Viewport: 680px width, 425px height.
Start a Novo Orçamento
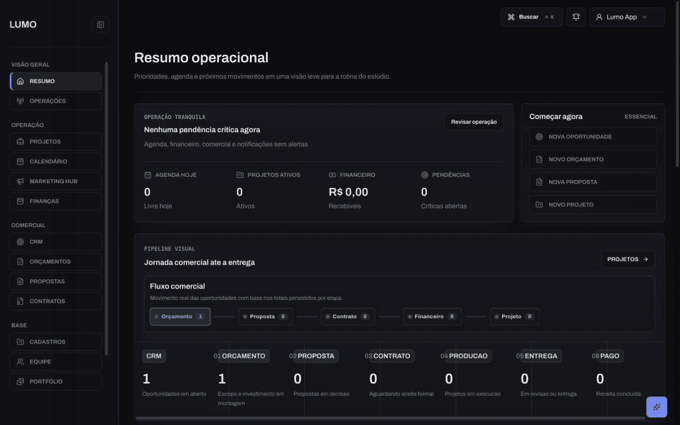coord(593,160)
